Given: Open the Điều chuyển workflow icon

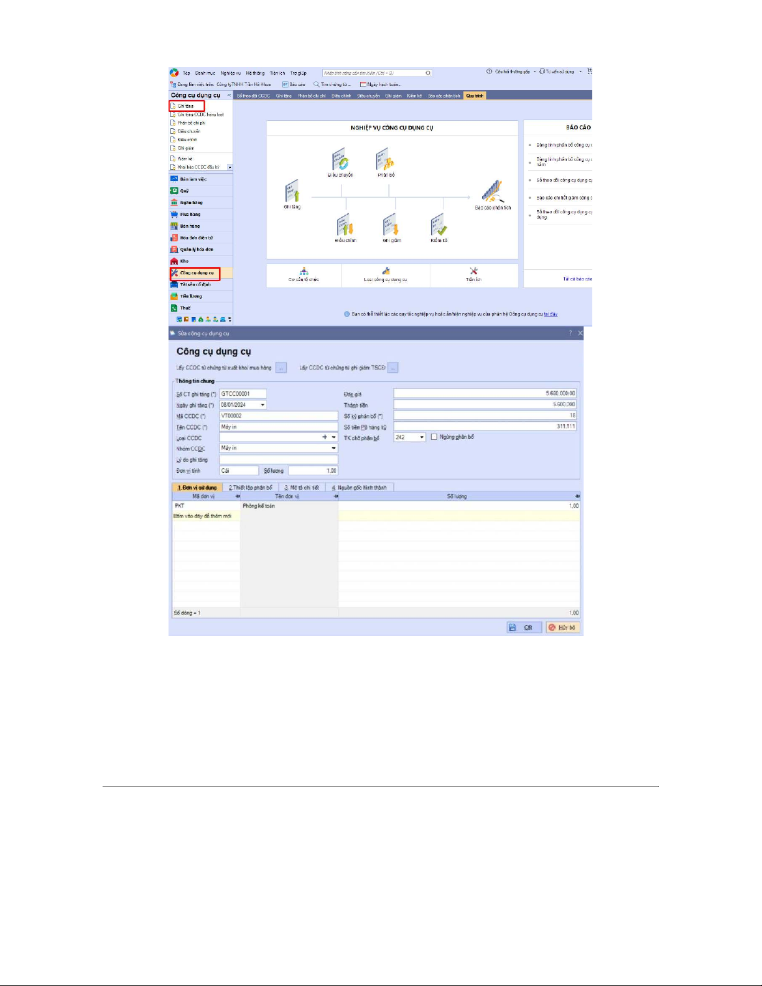Looking at the screenshot, I should click(x=340, y=159).
